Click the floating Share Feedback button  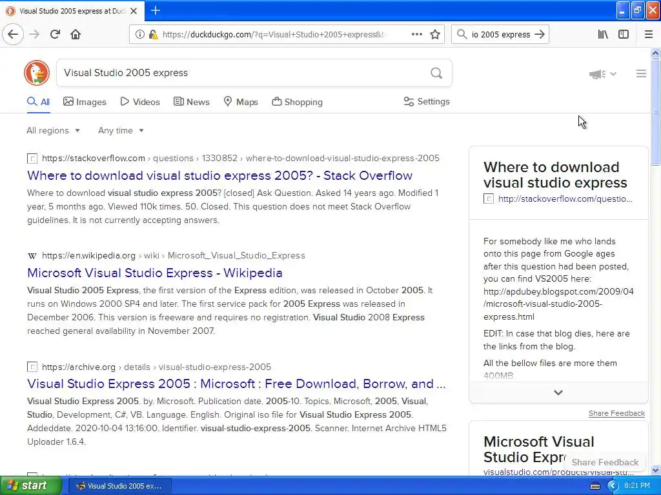pyautogui.click(x=605, y=462)
